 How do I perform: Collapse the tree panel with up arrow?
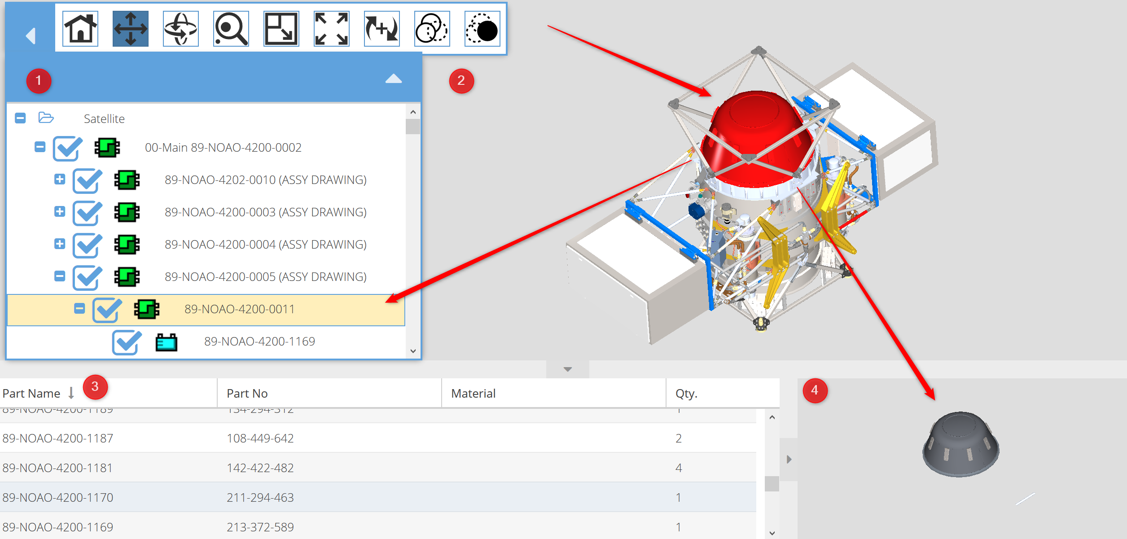pos(394,79)
